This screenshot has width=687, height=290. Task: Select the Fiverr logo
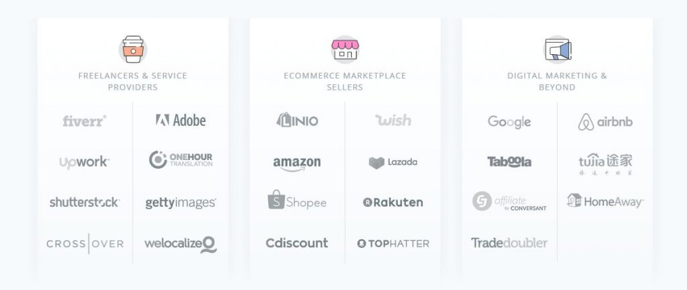(x=85, y=121)
